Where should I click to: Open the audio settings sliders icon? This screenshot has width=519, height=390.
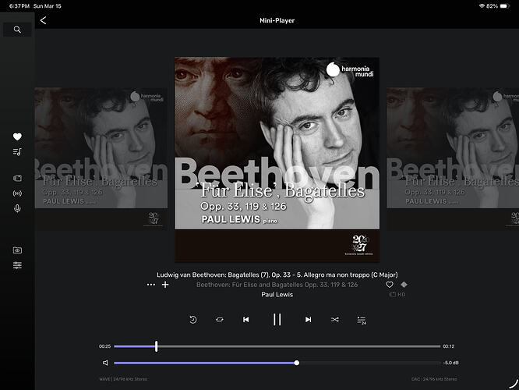pos(17,265)
